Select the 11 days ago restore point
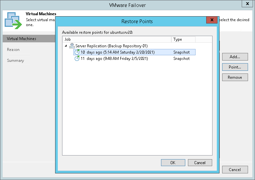This screenshot has height=180, width=255. pos(134,59)
